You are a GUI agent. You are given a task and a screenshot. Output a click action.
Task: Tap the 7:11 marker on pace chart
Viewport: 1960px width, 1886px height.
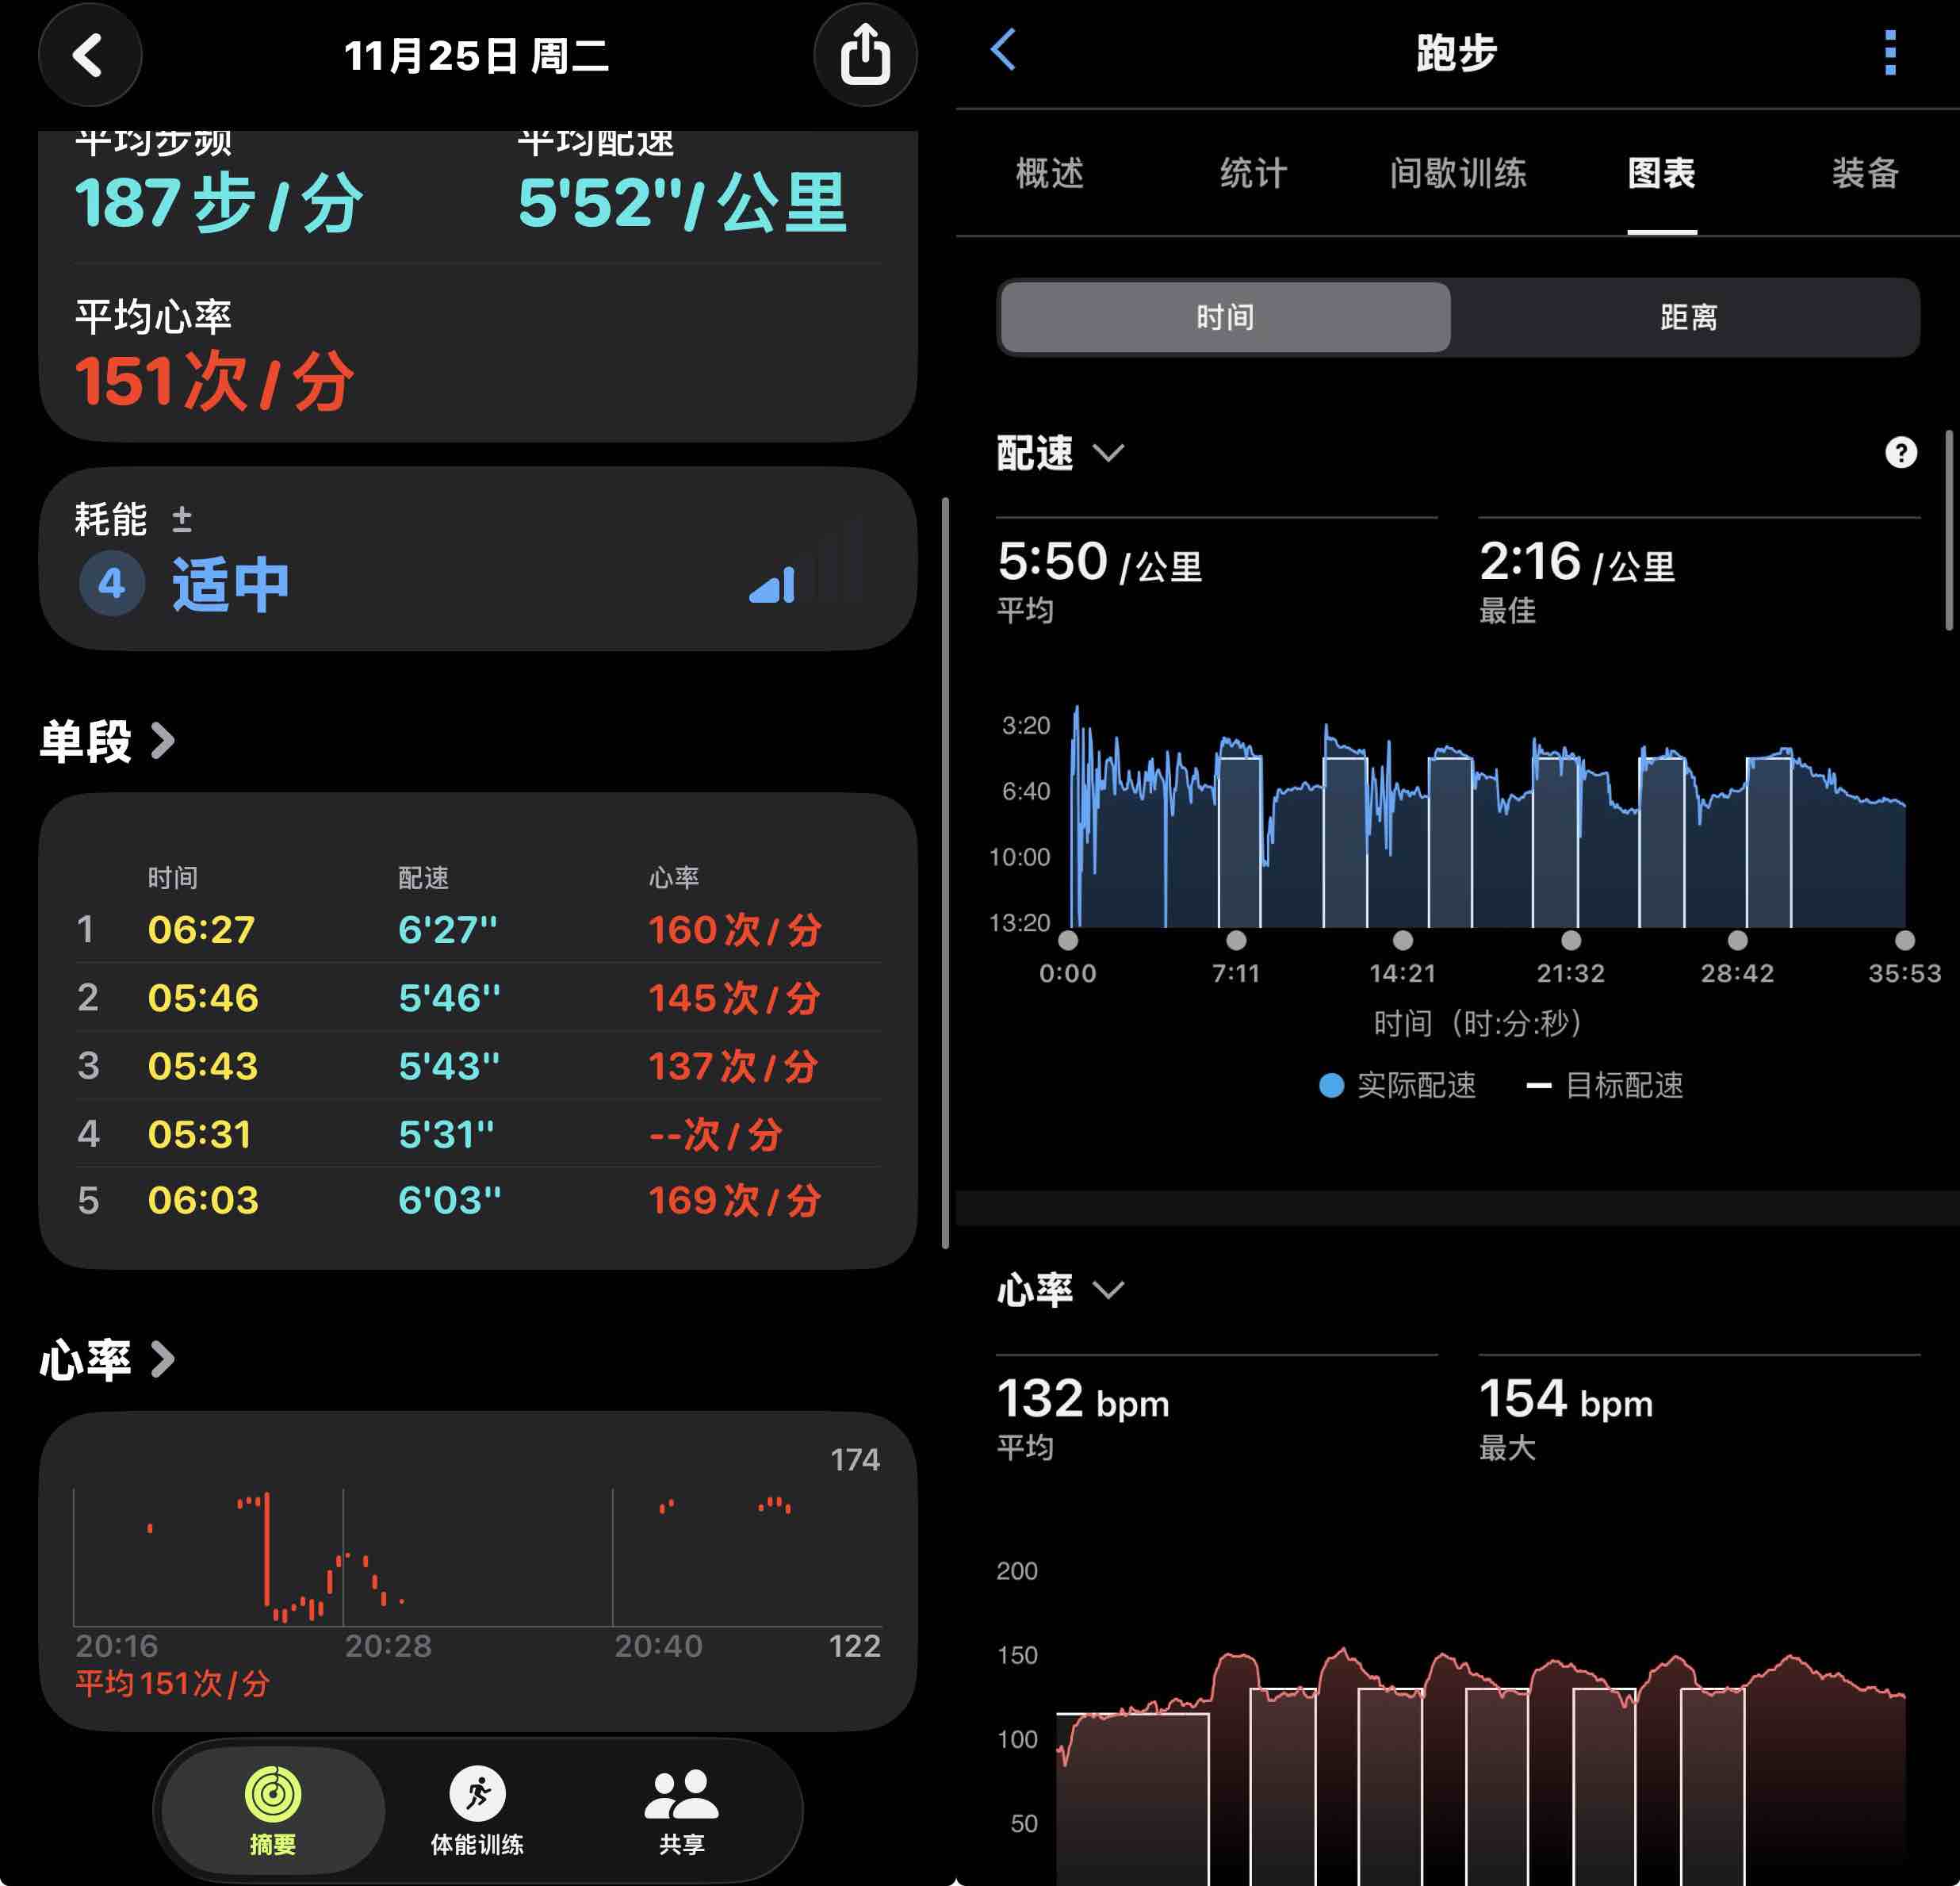point(1236,941)
